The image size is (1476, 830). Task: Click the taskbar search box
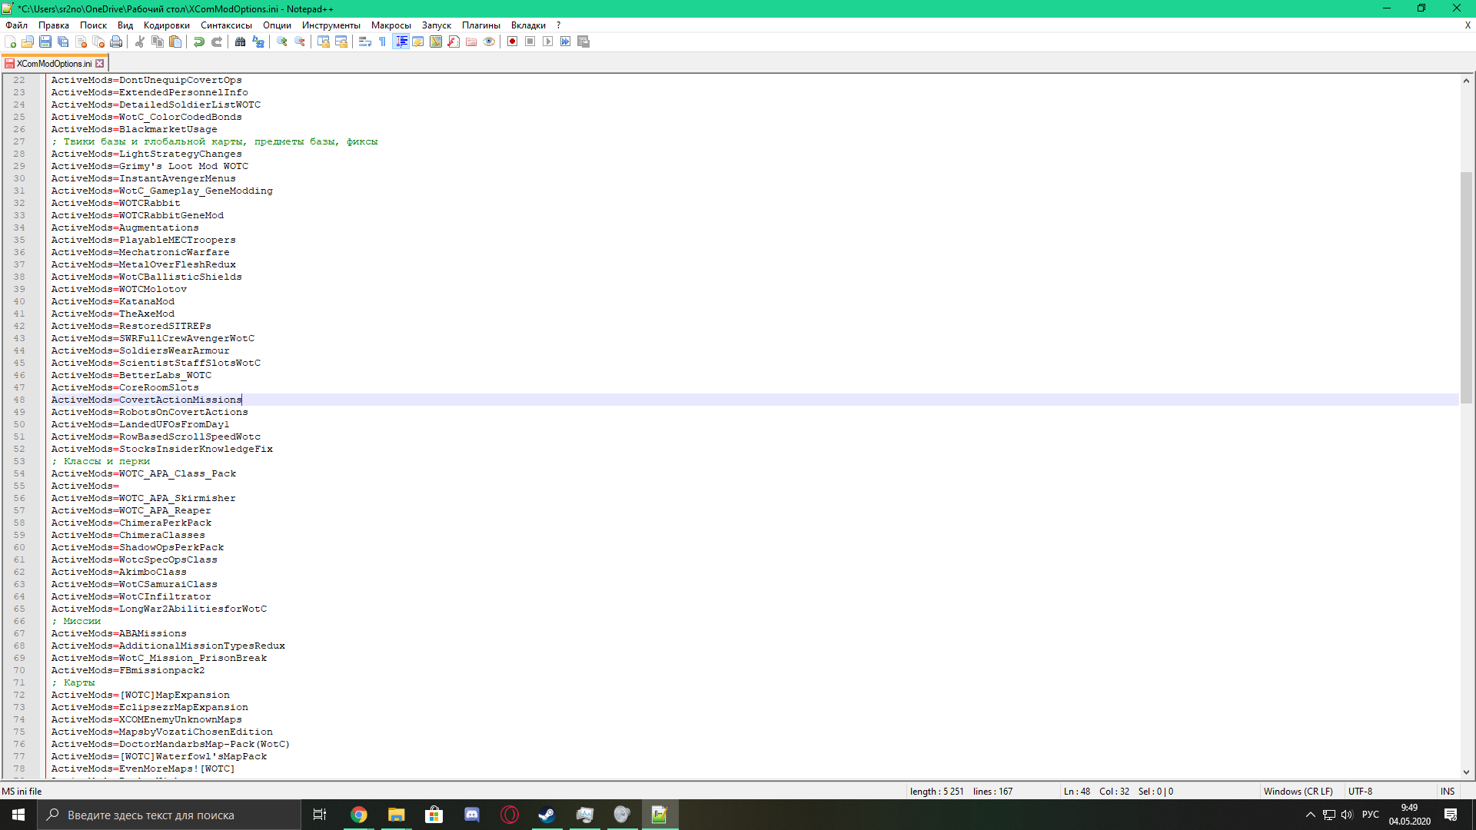169,815
